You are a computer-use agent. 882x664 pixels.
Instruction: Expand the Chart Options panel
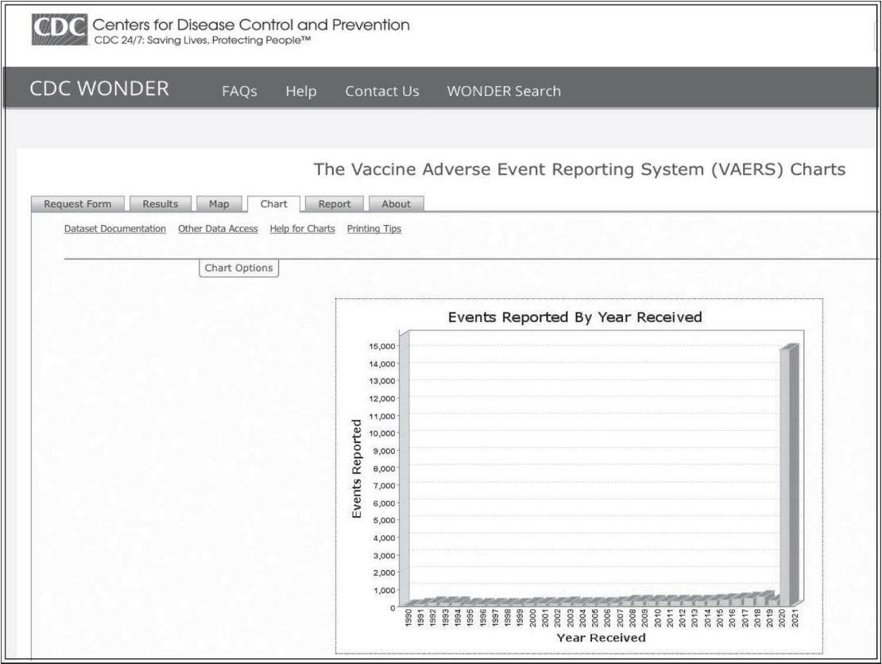[238, 268]
